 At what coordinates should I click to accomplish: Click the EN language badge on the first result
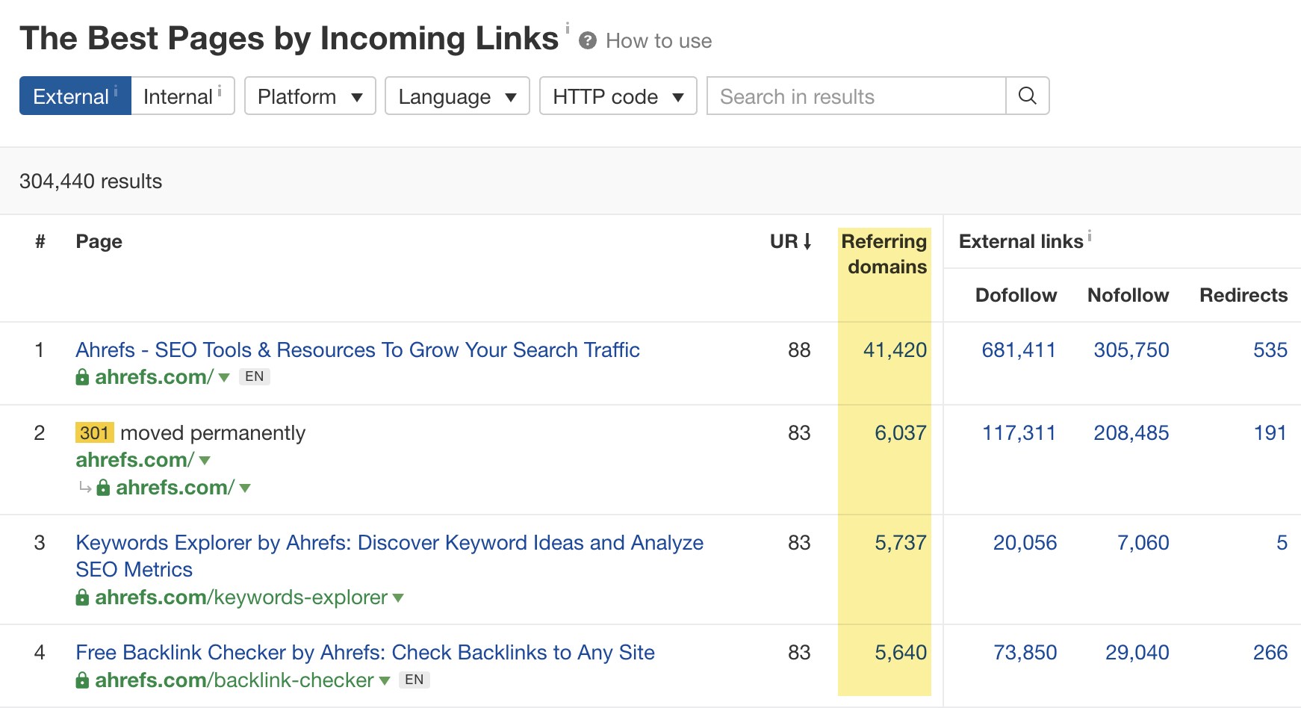[254, 376]
